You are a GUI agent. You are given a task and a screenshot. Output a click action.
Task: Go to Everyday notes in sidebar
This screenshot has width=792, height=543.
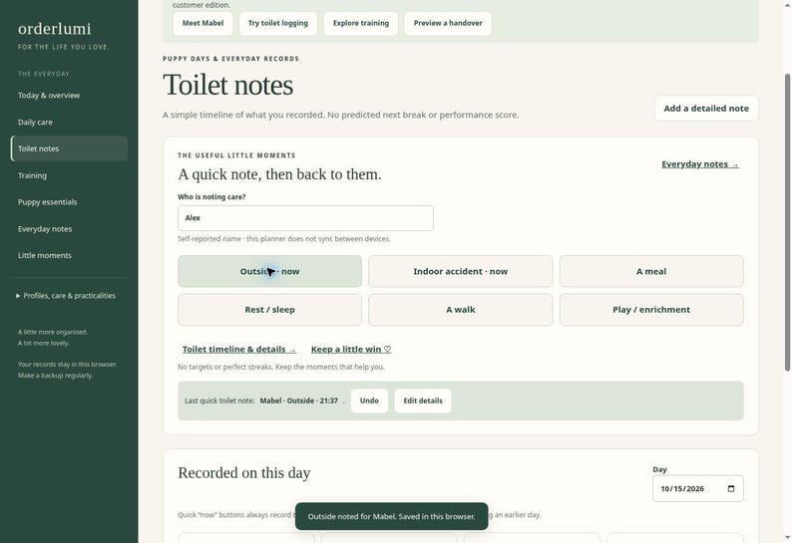pos(69,228)
